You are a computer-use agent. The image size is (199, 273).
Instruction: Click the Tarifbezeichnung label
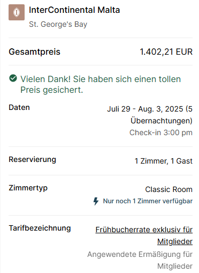pos(40,228)
